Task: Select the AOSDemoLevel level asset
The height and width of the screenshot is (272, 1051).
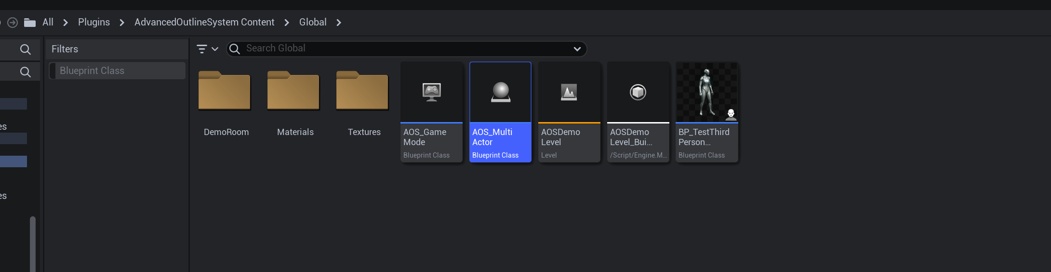Action: point(569,92)
